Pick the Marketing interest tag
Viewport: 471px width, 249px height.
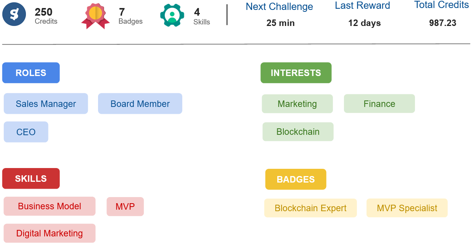click(x=297, y=104)
